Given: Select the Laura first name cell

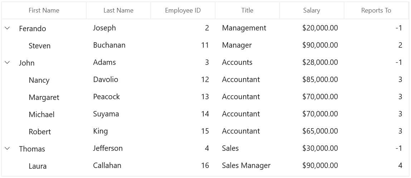Looking at the screenshot, I should point(38,166).
